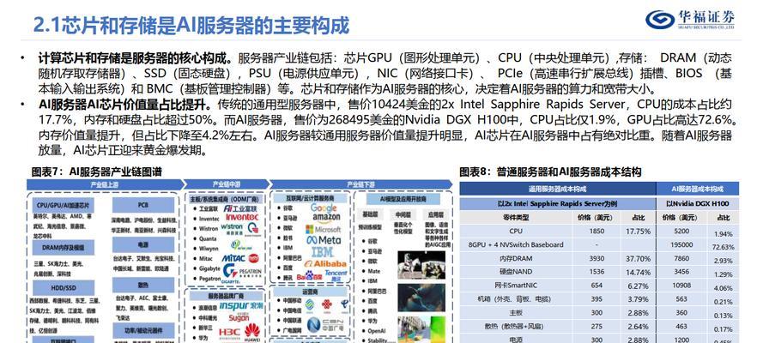This screenshot has width=763, height=343.
Task: Click the red Sugon logo
Action: point(239,319)
